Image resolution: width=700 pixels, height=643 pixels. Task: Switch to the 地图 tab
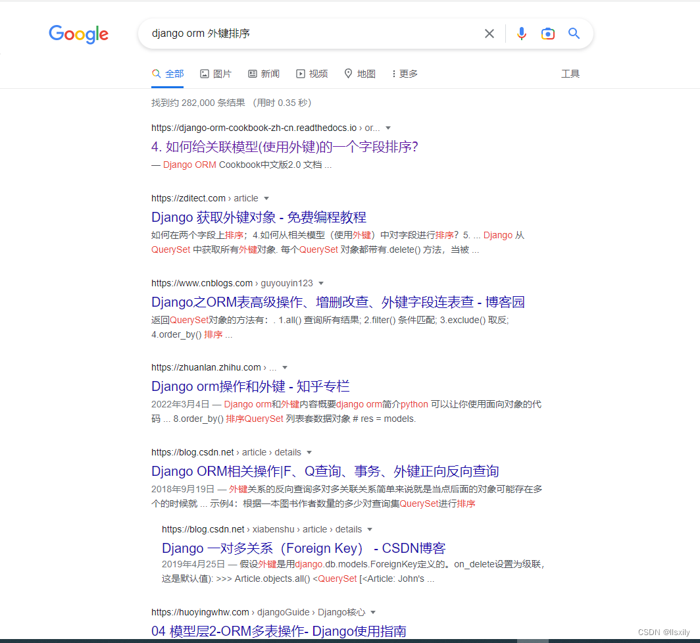tap(360, 74)
